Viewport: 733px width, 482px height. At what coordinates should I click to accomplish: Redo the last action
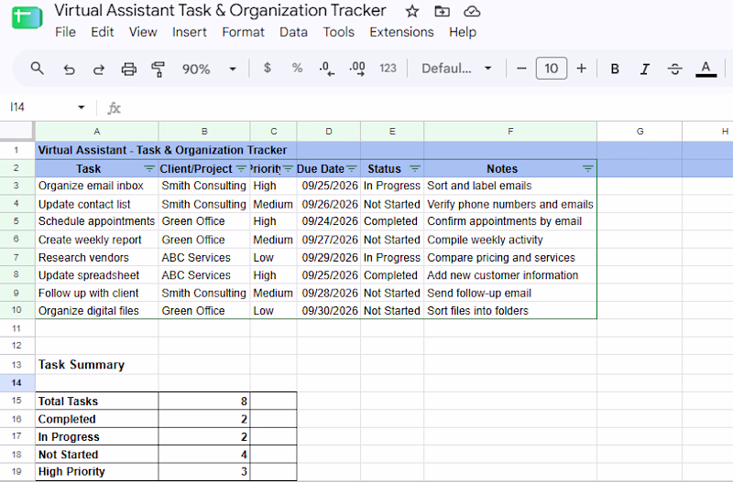(x=99, y=70)
